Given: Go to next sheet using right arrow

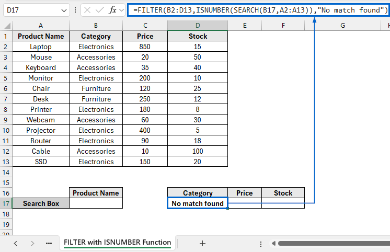Looking at the screenshot, I should pos(32,243).
